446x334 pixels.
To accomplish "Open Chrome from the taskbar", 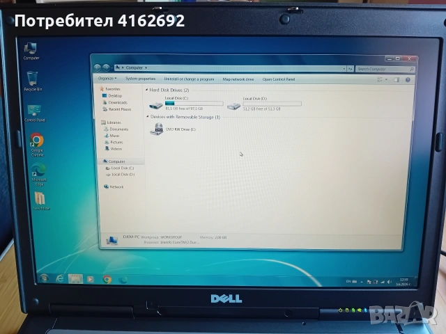I will 107,280.
